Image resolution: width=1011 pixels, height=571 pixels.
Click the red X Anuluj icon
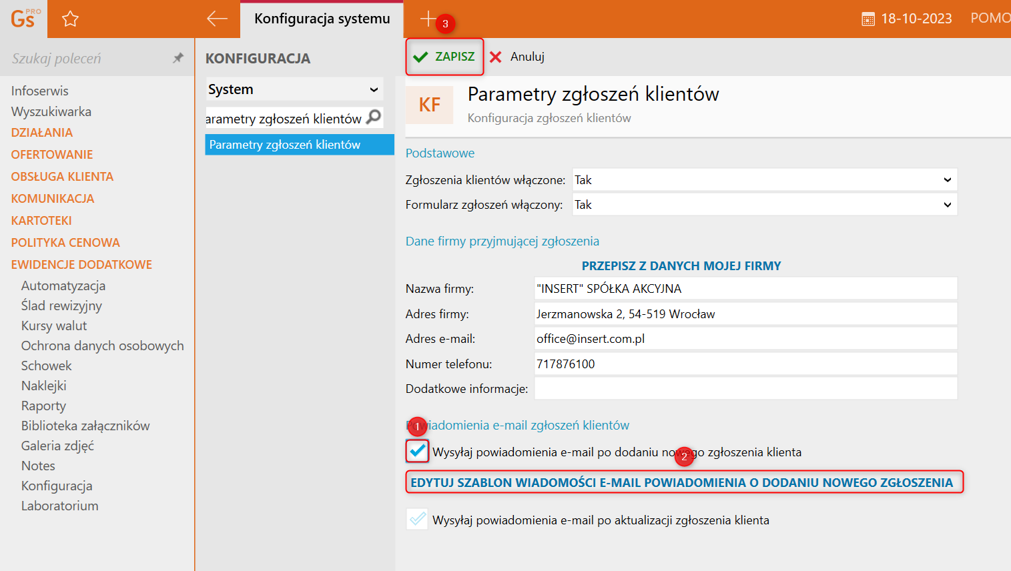(496, 57)
